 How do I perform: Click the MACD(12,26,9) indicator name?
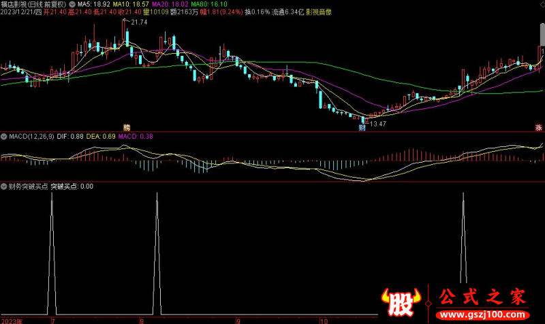pos(31,137)
